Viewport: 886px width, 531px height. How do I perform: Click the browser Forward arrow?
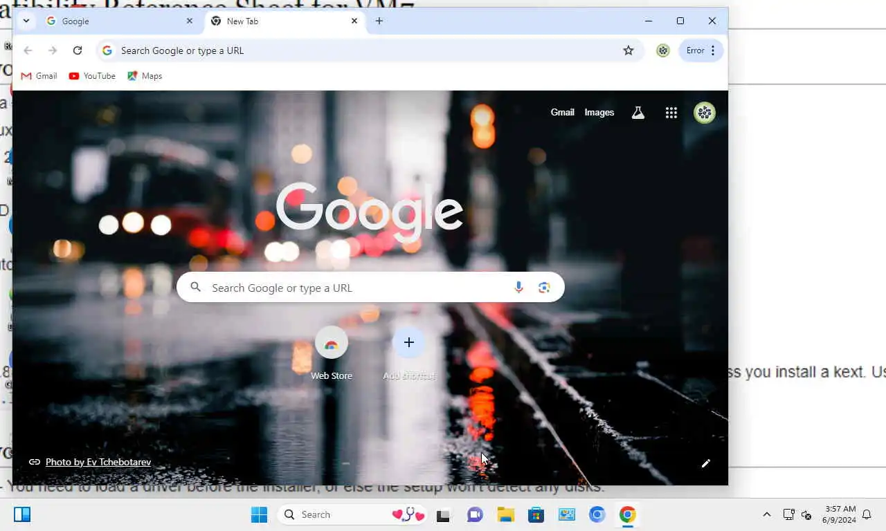[53, 50]
